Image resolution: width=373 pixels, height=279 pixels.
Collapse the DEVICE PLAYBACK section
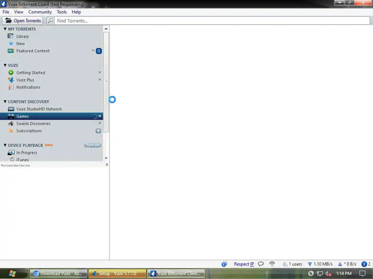click(x=5, y=145)
